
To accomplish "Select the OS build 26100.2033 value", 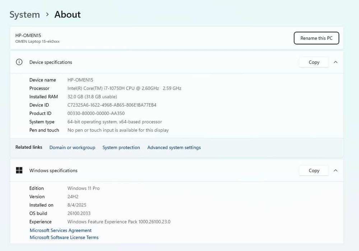I will coord(79,213).
